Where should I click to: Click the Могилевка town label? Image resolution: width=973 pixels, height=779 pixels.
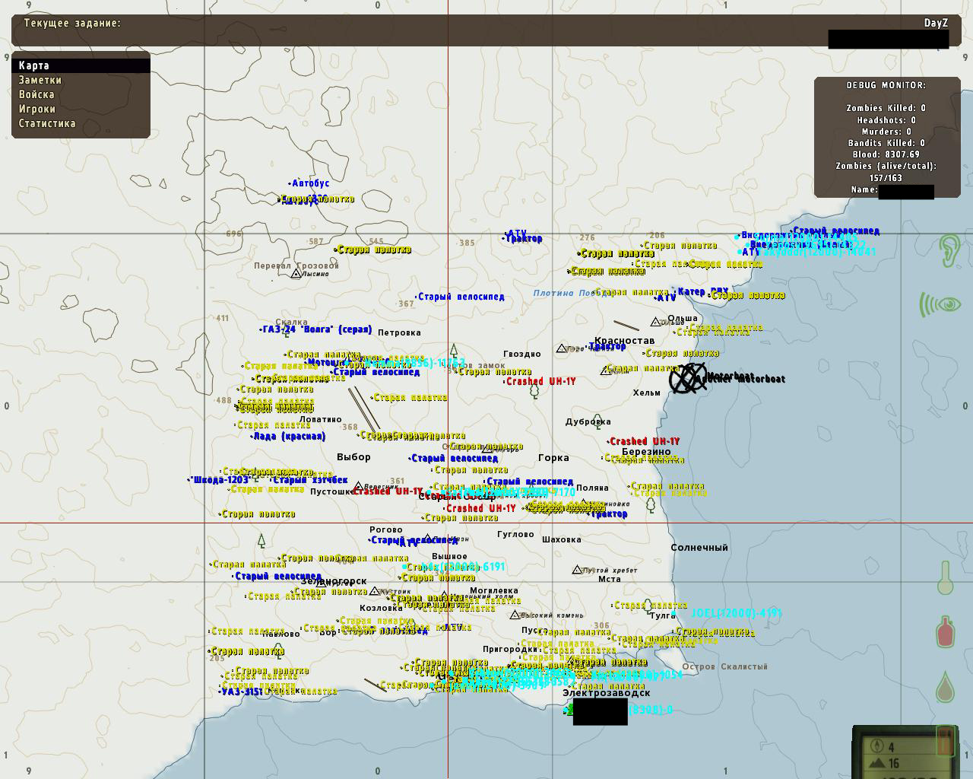pyautogui.click(x=494, y=590)
